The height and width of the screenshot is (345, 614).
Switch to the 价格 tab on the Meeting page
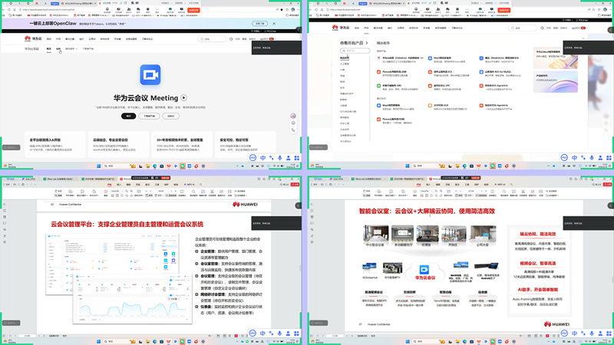[x=59, y=48]
